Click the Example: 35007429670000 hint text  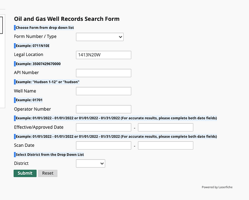point(38,64)
